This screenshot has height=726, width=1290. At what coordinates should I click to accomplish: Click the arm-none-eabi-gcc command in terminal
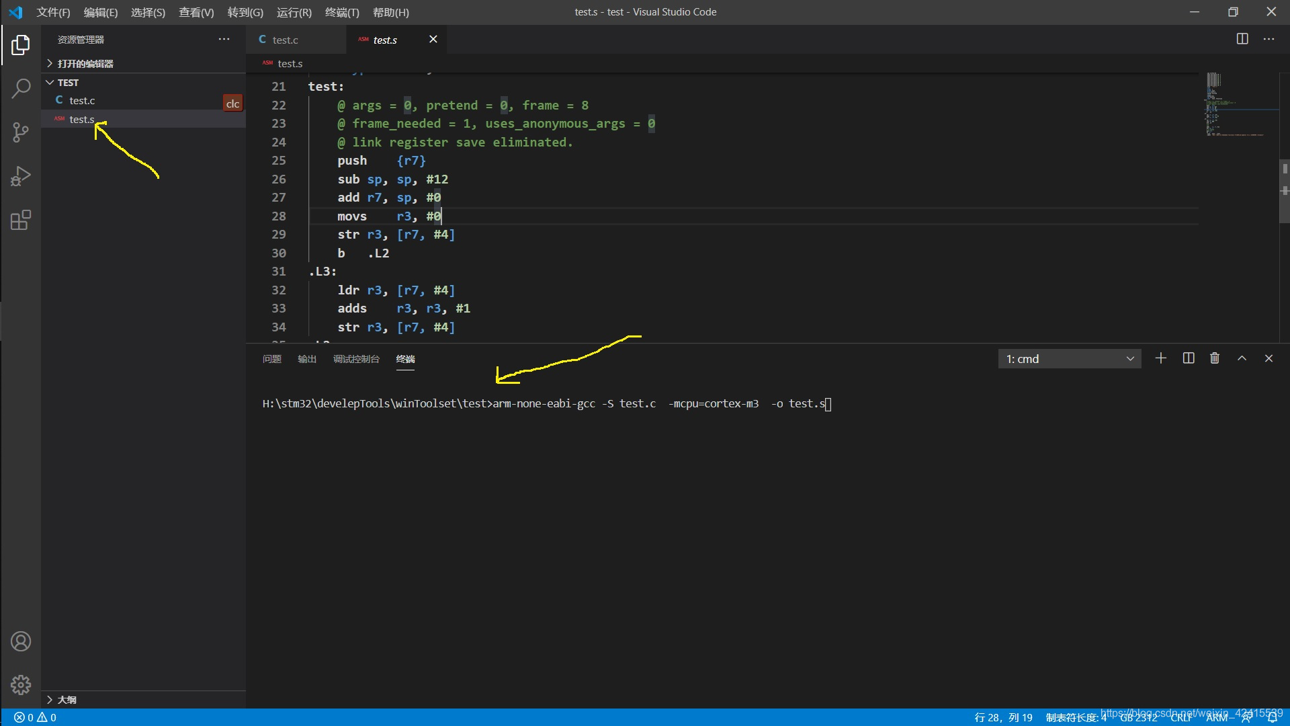(658, 404)
